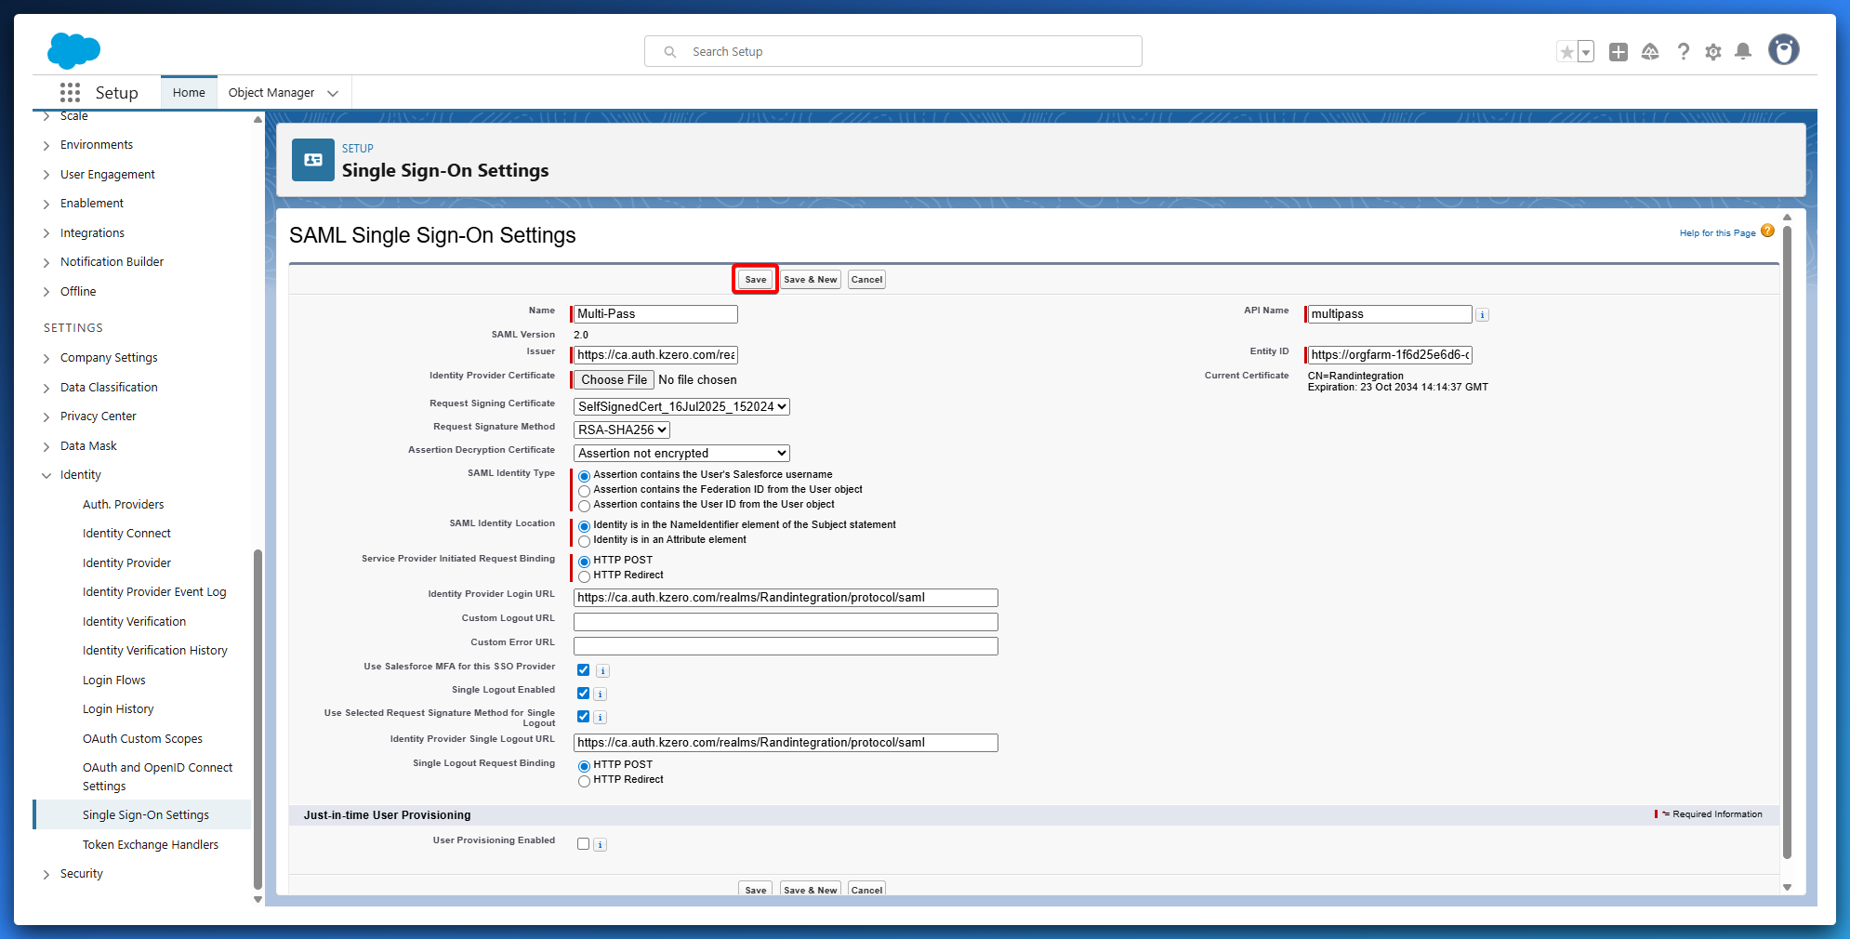Expand the Environments section
The image size is (1850, 939).
46,145
